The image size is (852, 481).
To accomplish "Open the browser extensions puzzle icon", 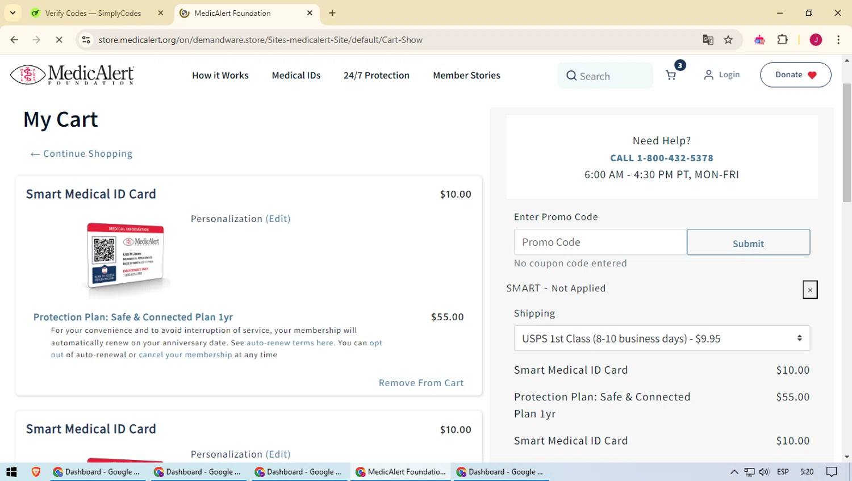I will [783, 40].
